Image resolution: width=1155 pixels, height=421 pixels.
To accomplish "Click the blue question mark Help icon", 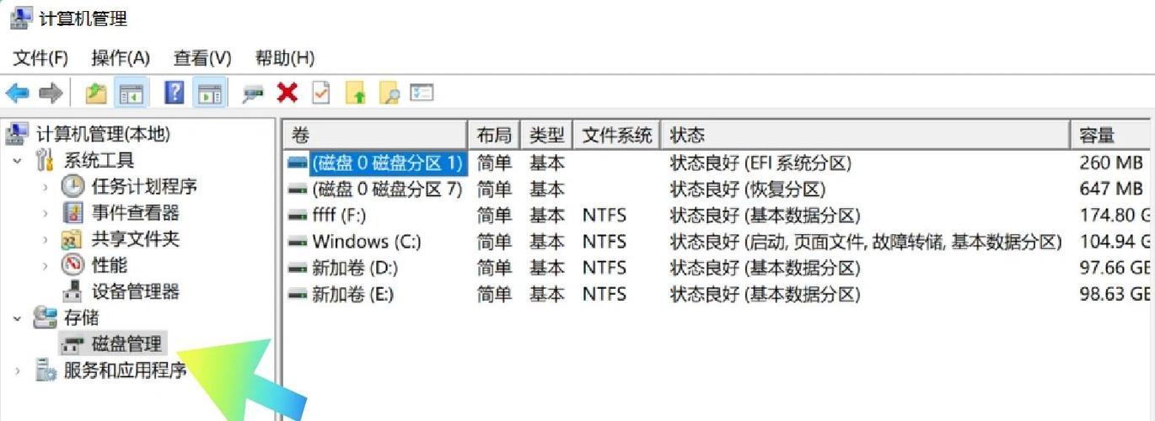I will tap(174, 93).
